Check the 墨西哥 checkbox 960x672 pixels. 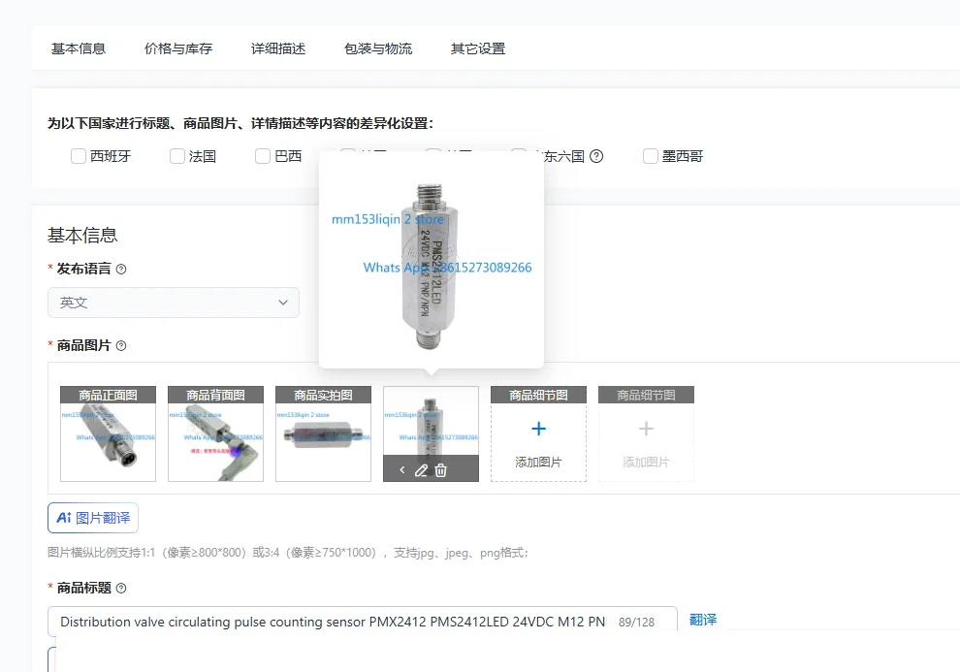(651, 156)
